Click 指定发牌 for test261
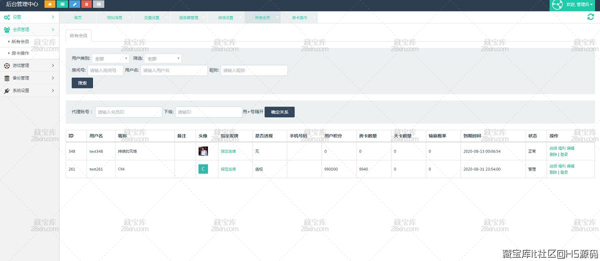The width and height of the screenshot is (600, 261). point(228,169)
